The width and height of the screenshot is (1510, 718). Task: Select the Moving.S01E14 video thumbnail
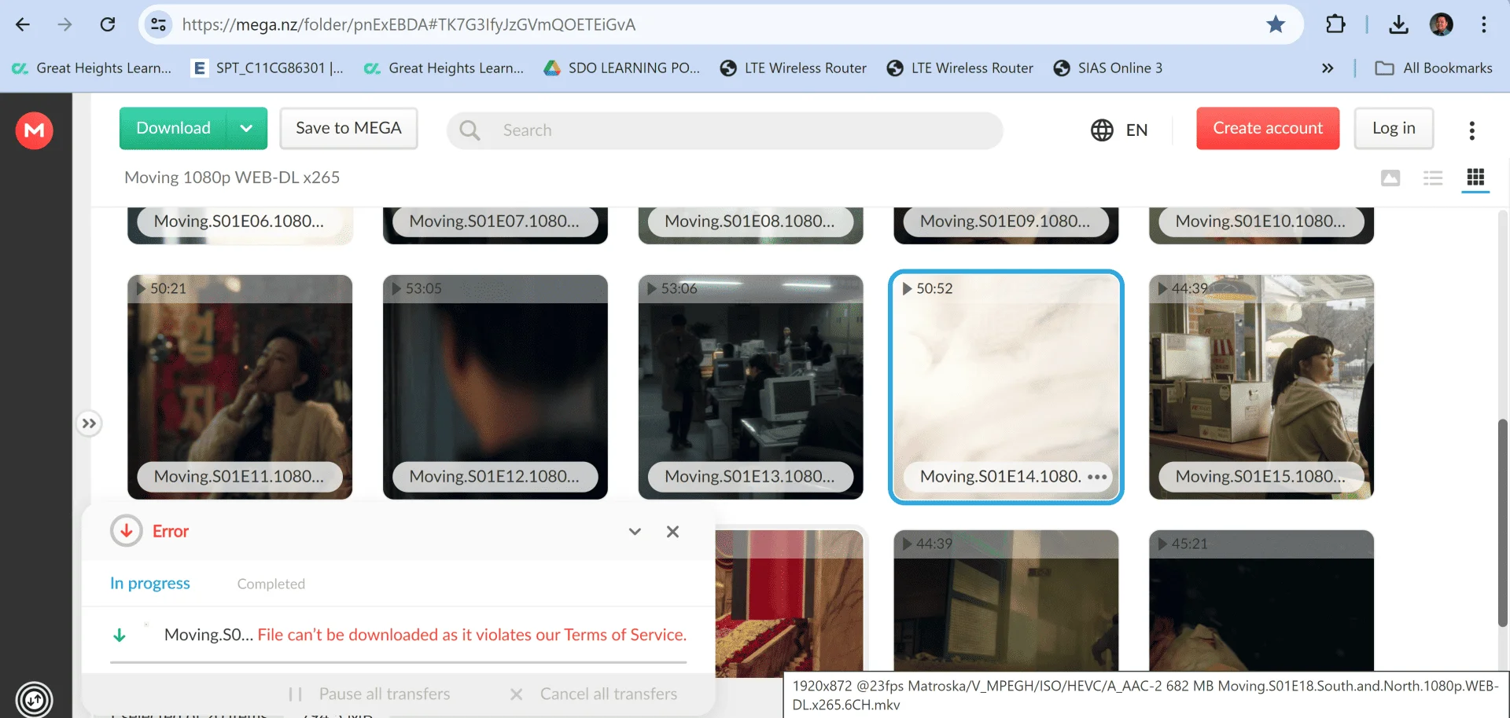(x=1006, y=386)
